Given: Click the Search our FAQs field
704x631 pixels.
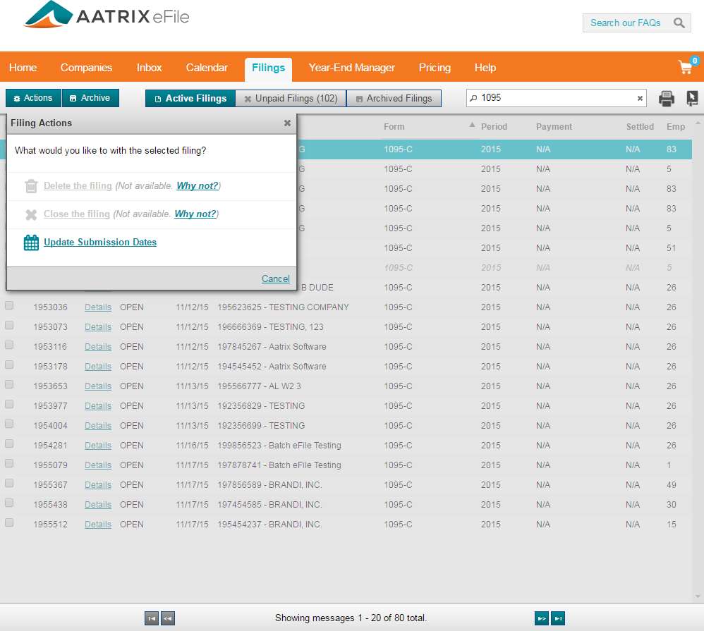Looking at the screenshot, I should 626,23.
